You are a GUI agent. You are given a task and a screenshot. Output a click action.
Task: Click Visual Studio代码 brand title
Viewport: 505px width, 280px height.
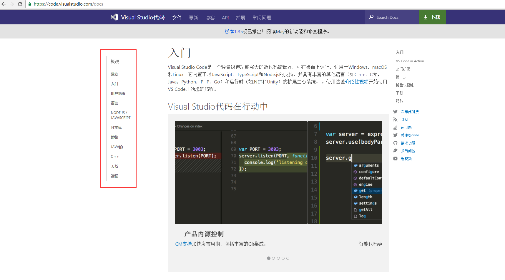(143, 17)
